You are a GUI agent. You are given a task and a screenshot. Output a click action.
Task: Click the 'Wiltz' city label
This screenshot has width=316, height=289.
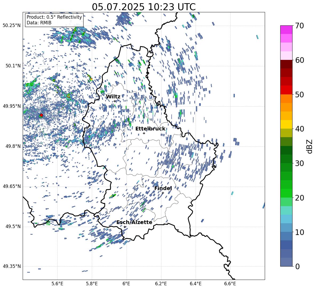point(113,97)
